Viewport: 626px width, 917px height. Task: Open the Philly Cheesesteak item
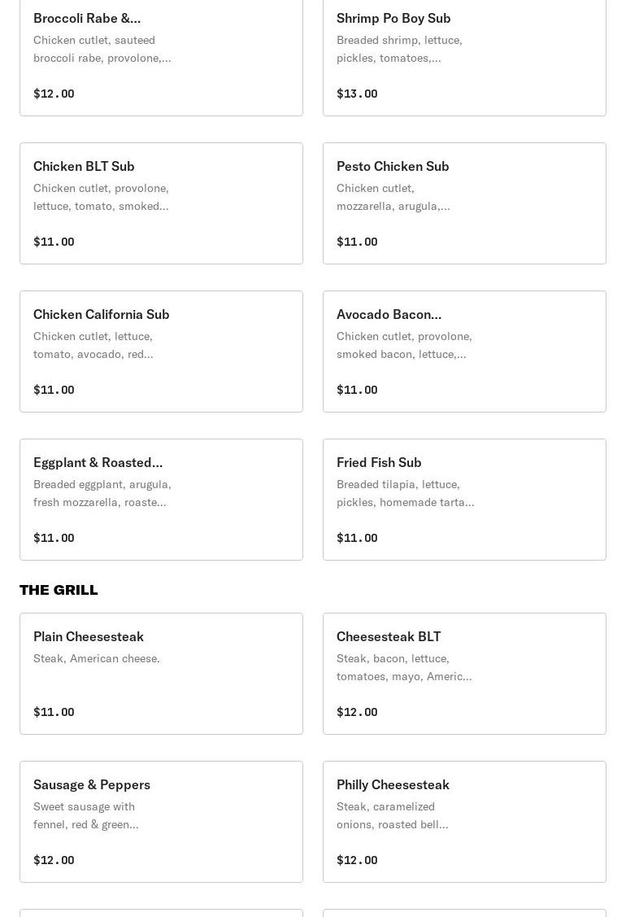tap(464, 822)
